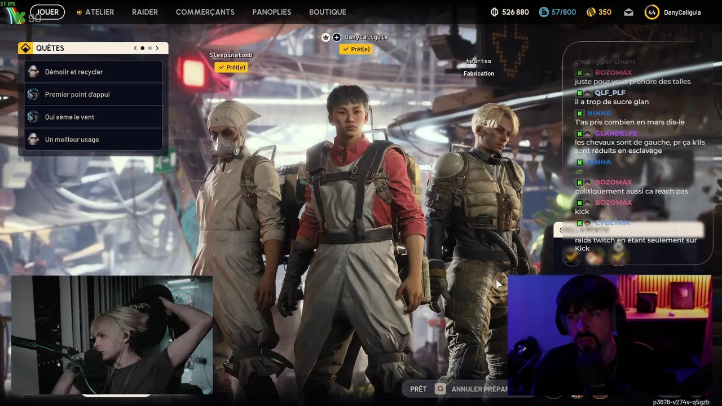Open the mail envelope icon
The width and height of the screenshot is (722, 406).
click(628, 12)
